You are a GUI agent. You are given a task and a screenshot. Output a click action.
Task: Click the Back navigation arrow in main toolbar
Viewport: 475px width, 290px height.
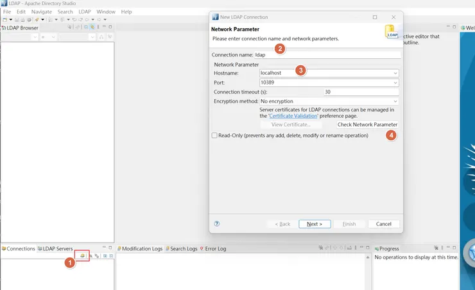tap(87, 20)
